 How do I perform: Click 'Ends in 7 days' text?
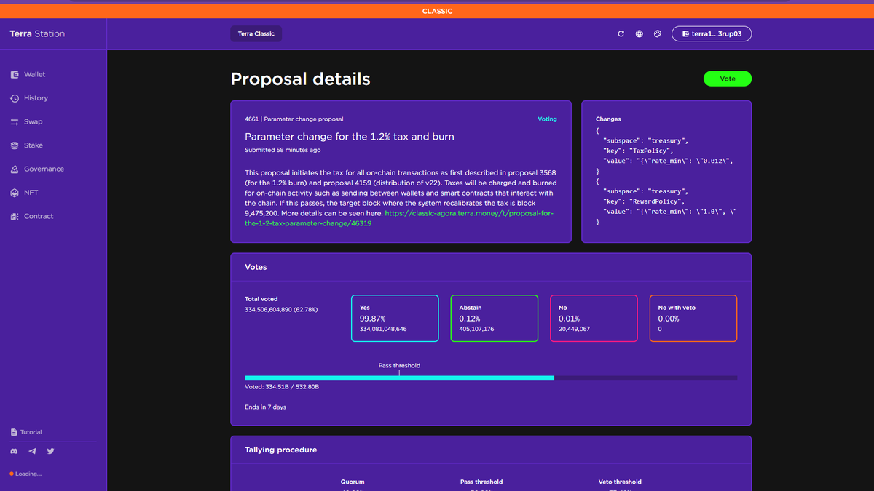pyautogui.click(x=265, y=407)
